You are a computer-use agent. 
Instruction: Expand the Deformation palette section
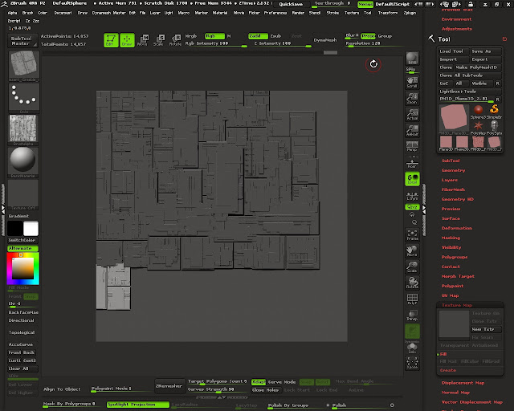pyautogui.click(x=457, y=228)
